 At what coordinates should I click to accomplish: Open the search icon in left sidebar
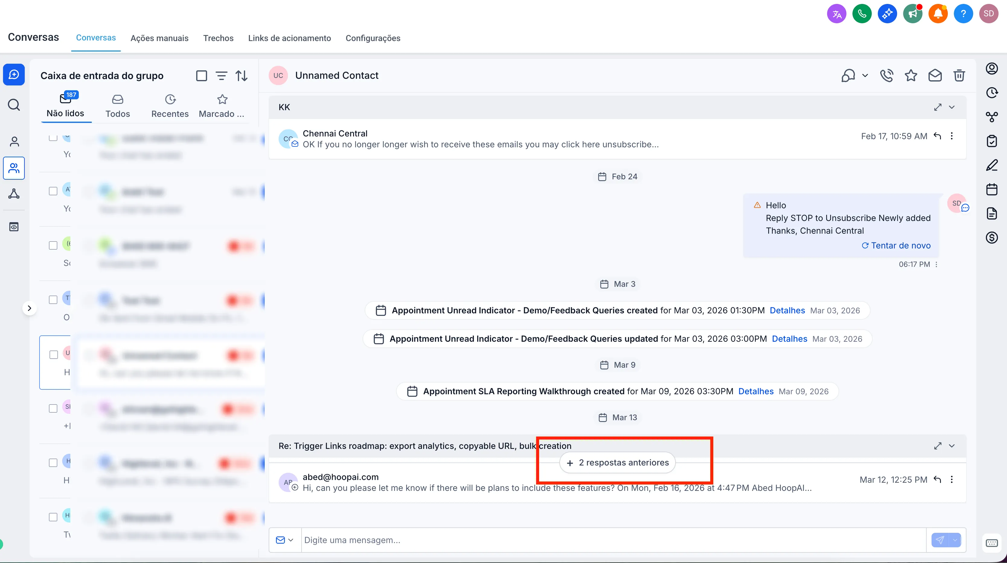pos(14,105)
